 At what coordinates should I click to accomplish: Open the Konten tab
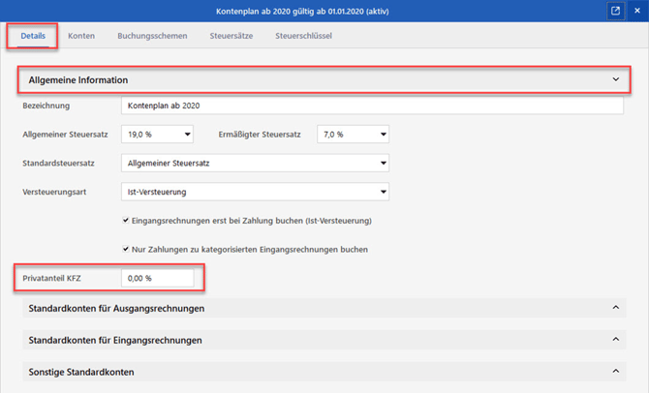(81, 36)
